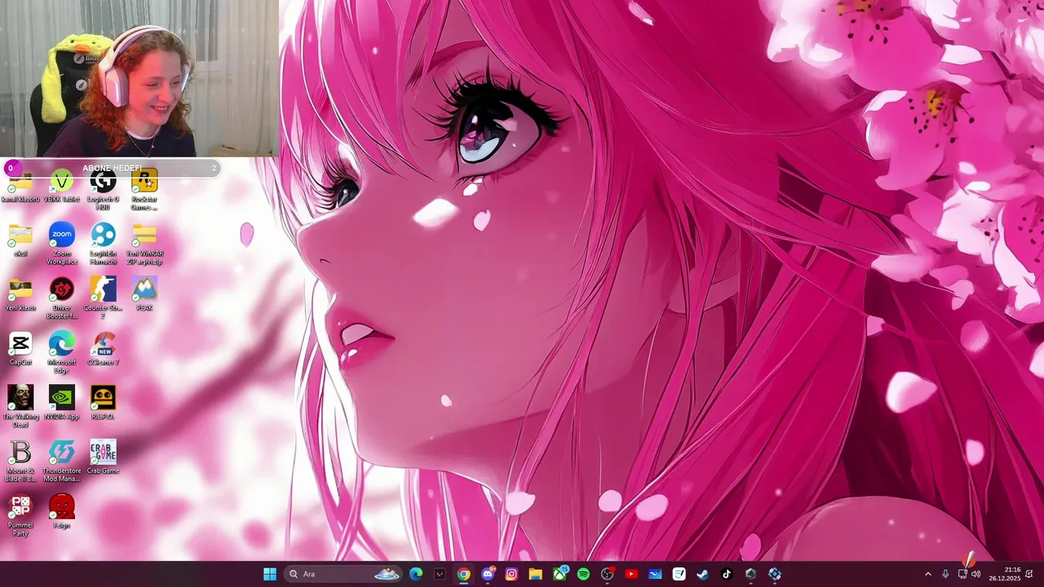1044x587 pixels.
Task: Open the Thunderstore Mod Manager desktop icon
Action: point(62,461)
